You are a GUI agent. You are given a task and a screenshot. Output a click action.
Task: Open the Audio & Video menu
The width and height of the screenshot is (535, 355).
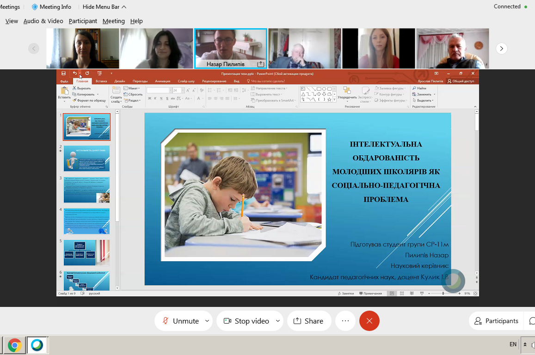pyautogui.click(x=43, y=21)
